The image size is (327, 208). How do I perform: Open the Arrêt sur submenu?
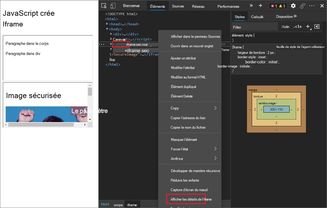[x=190, y=159]
